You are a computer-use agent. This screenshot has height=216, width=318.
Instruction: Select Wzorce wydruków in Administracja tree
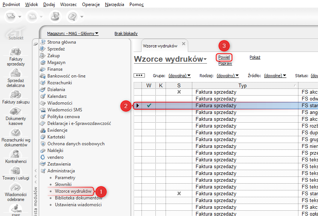73,191
